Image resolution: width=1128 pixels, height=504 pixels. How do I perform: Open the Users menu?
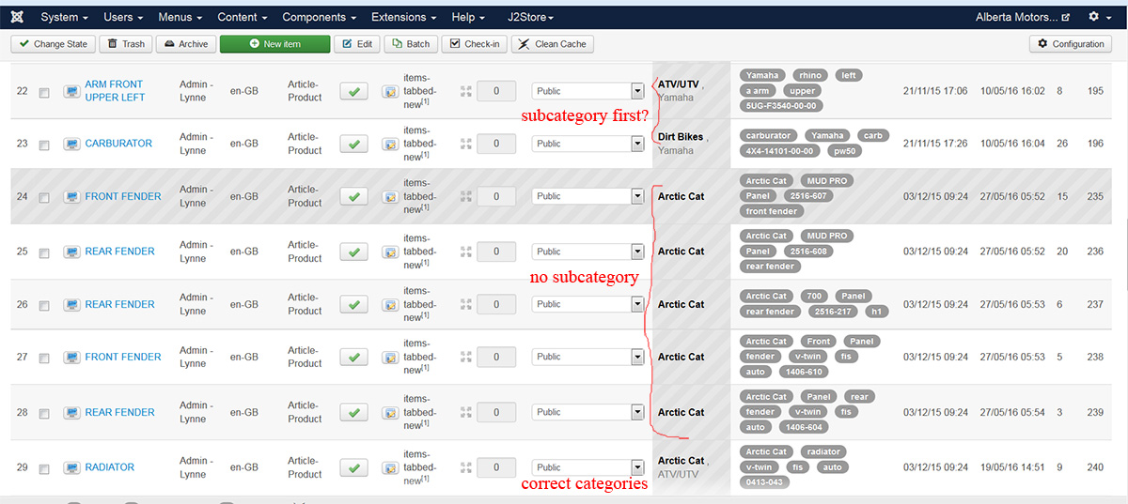point(123,17)
